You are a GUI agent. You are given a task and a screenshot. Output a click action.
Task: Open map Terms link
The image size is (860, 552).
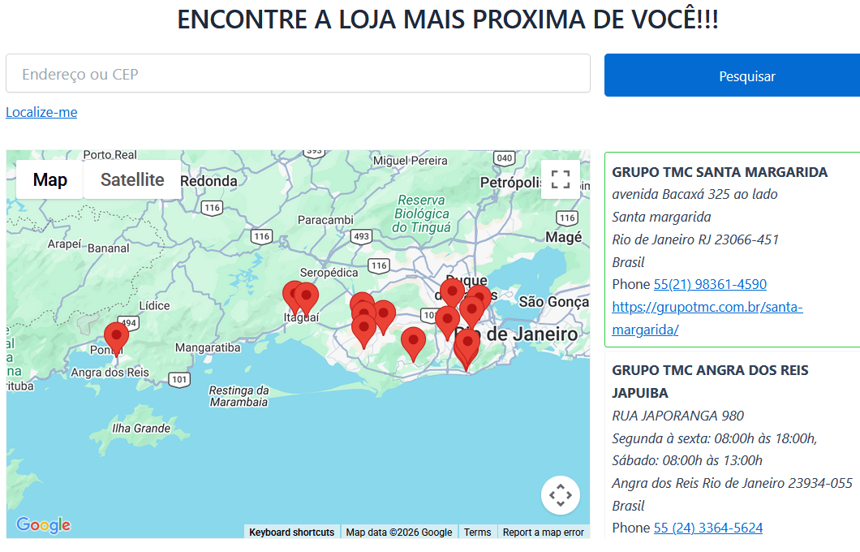pos(477,533)
